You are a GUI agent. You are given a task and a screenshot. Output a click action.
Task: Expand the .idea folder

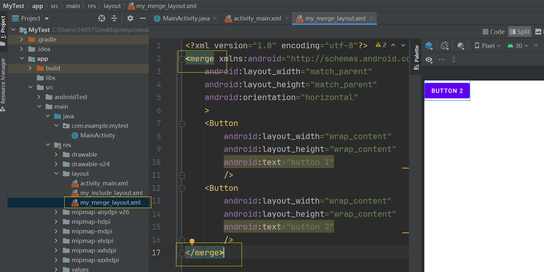tap(21, 49)
